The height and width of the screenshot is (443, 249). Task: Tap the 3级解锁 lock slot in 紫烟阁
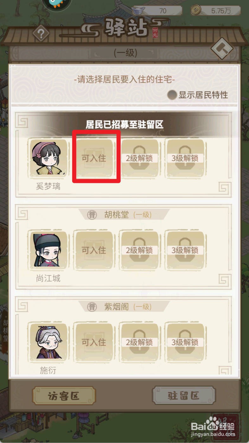[185, 342]
